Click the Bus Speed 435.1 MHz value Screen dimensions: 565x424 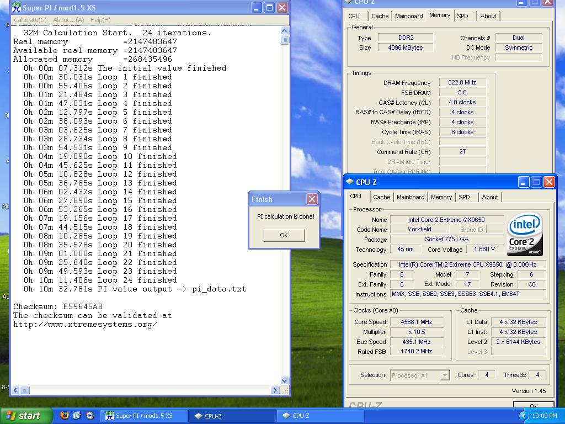417,342
